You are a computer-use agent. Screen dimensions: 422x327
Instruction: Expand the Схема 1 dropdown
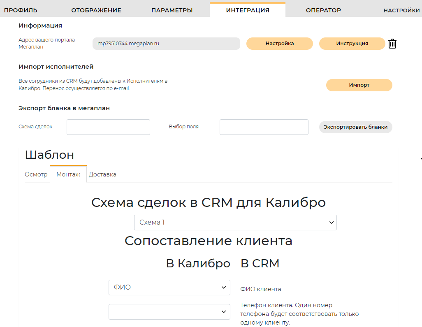click(x=235, y=222)
